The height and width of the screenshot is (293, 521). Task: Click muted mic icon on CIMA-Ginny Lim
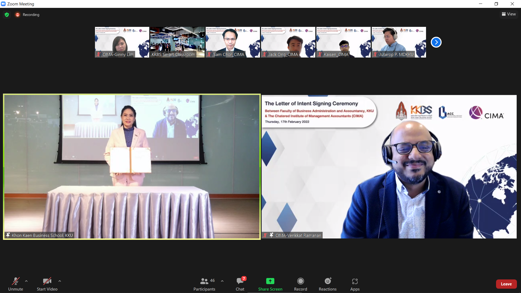click(x=99, y=54)
